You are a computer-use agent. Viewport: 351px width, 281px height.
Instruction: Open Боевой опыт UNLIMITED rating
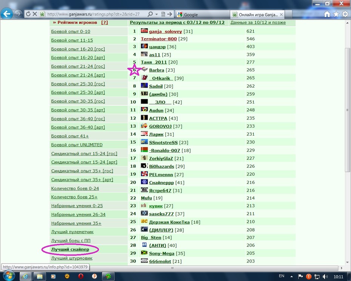(77, 145)
